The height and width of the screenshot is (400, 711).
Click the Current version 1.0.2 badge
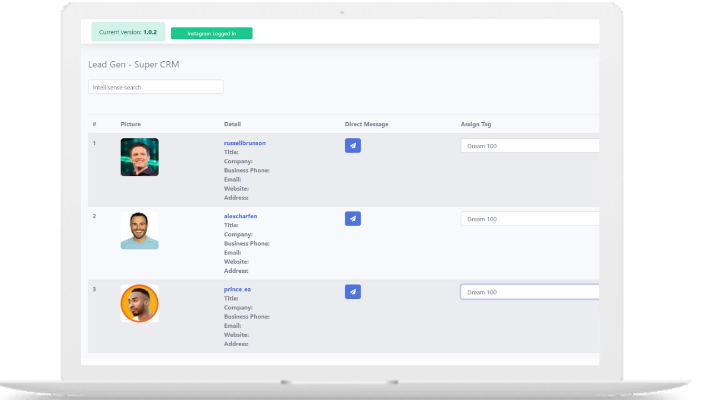(x=128, y=32)
